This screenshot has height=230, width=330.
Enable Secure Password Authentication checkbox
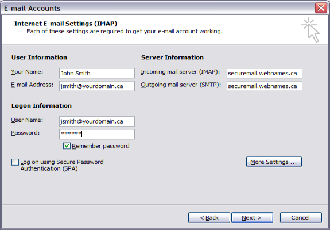click(x=15, y=162)
